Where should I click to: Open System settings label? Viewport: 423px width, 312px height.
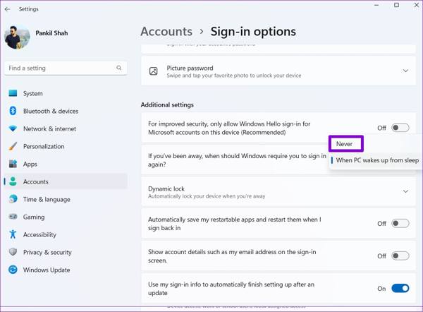tap(33, 93)
